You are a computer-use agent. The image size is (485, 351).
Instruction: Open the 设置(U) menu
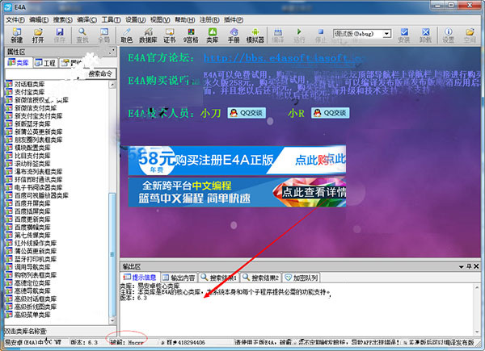point(136,19)
